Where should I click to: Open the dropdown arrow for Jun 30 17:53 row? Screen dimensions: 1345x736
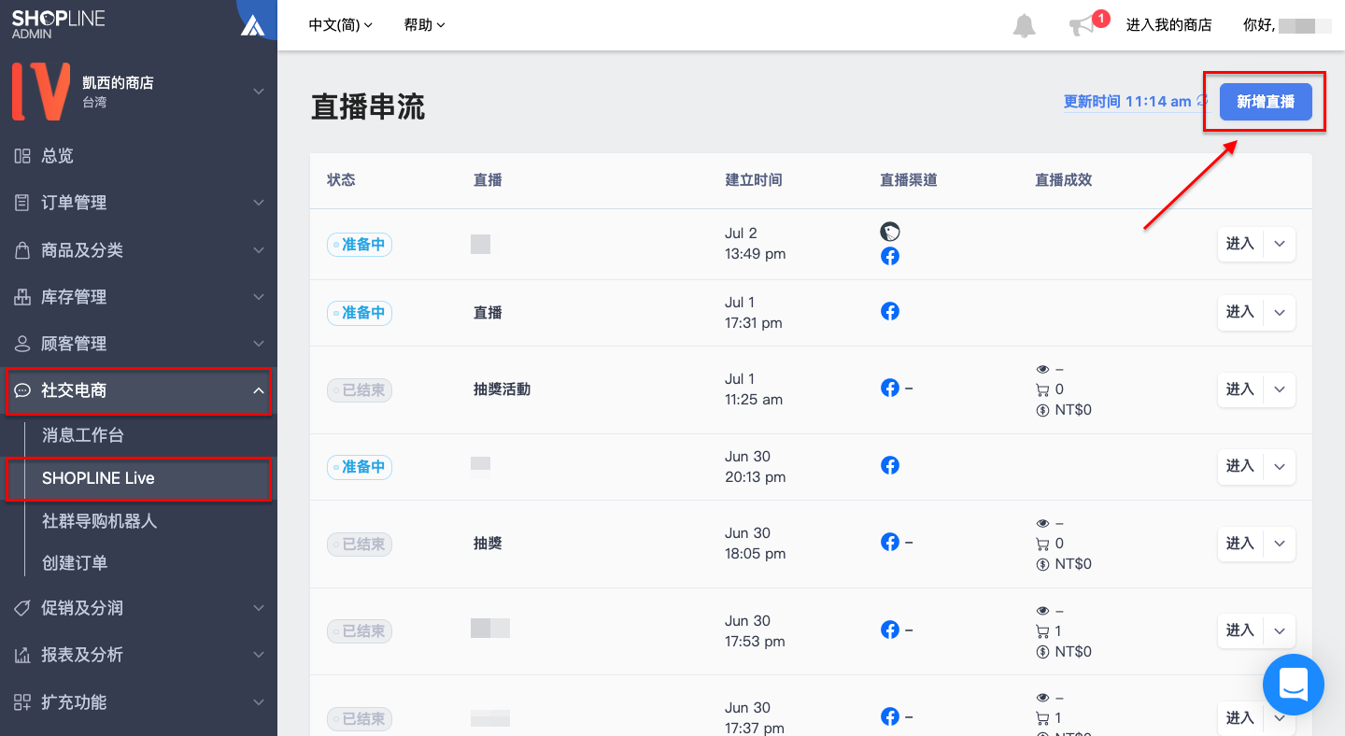coord(1280,630)
